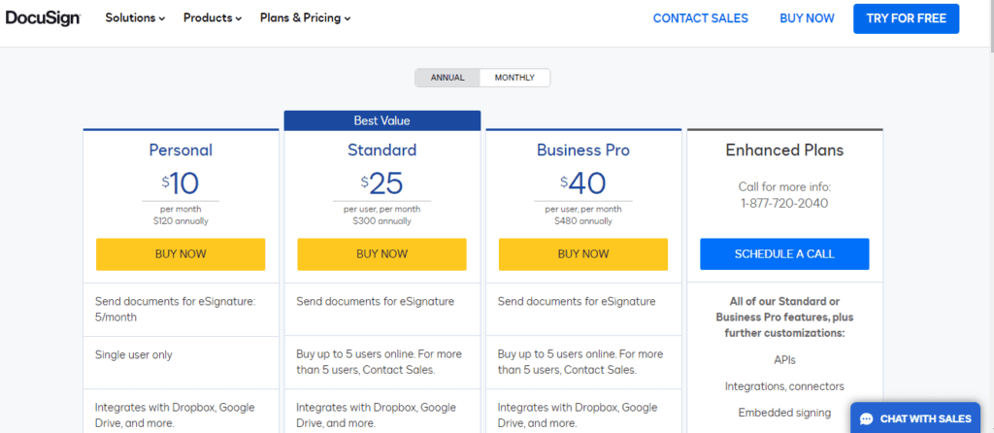Image resolution: width=994 pixels, height=433 pixels.
Task: Click the Standard plan title
Action: click(381, 150)
